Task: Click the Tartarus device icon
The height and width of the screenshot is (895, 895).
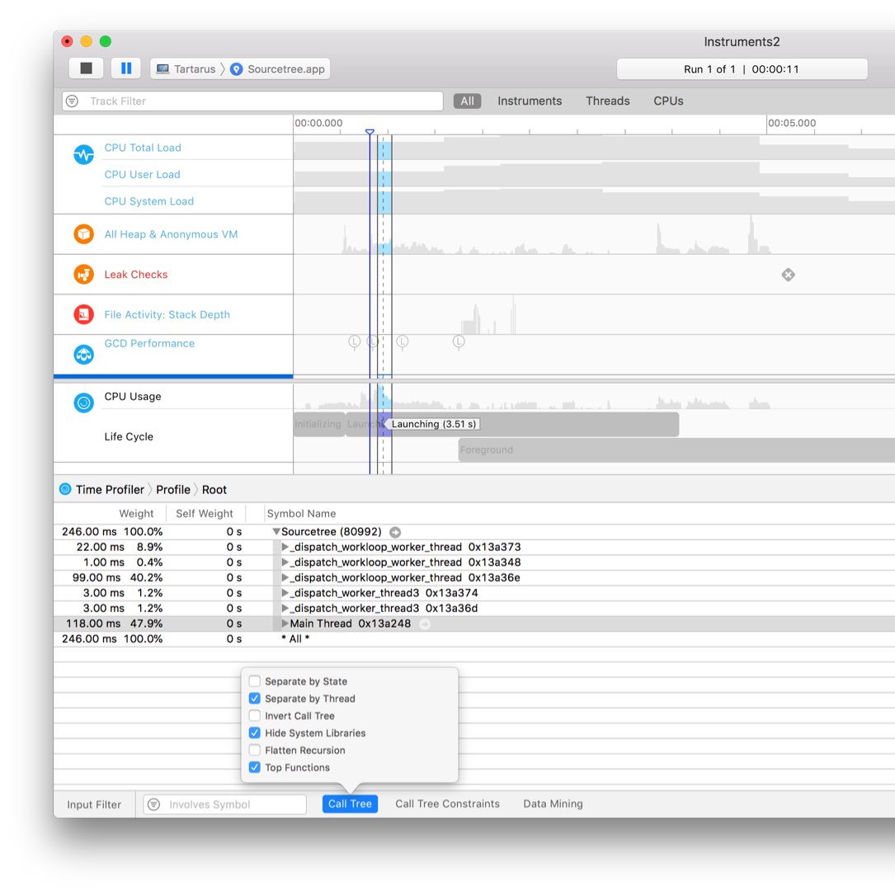Action: pyautogui.click(x=163, y=69)
